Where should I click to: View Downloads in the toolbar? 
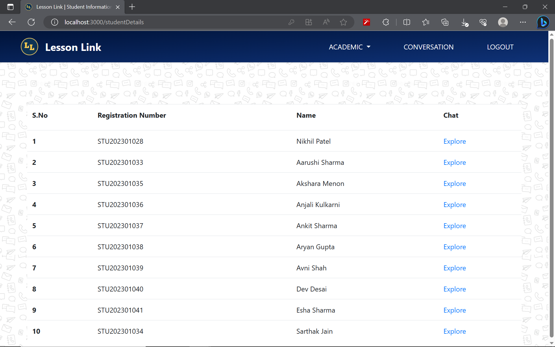click(x=465, y=22)
